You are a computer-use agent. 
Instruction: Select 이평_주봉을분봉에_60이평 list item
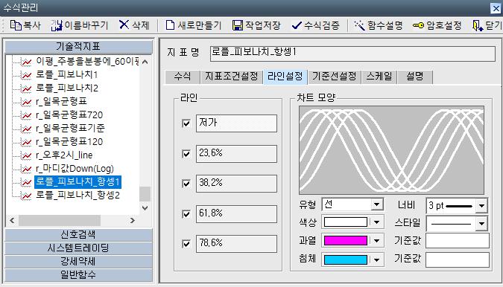[87, 61]
